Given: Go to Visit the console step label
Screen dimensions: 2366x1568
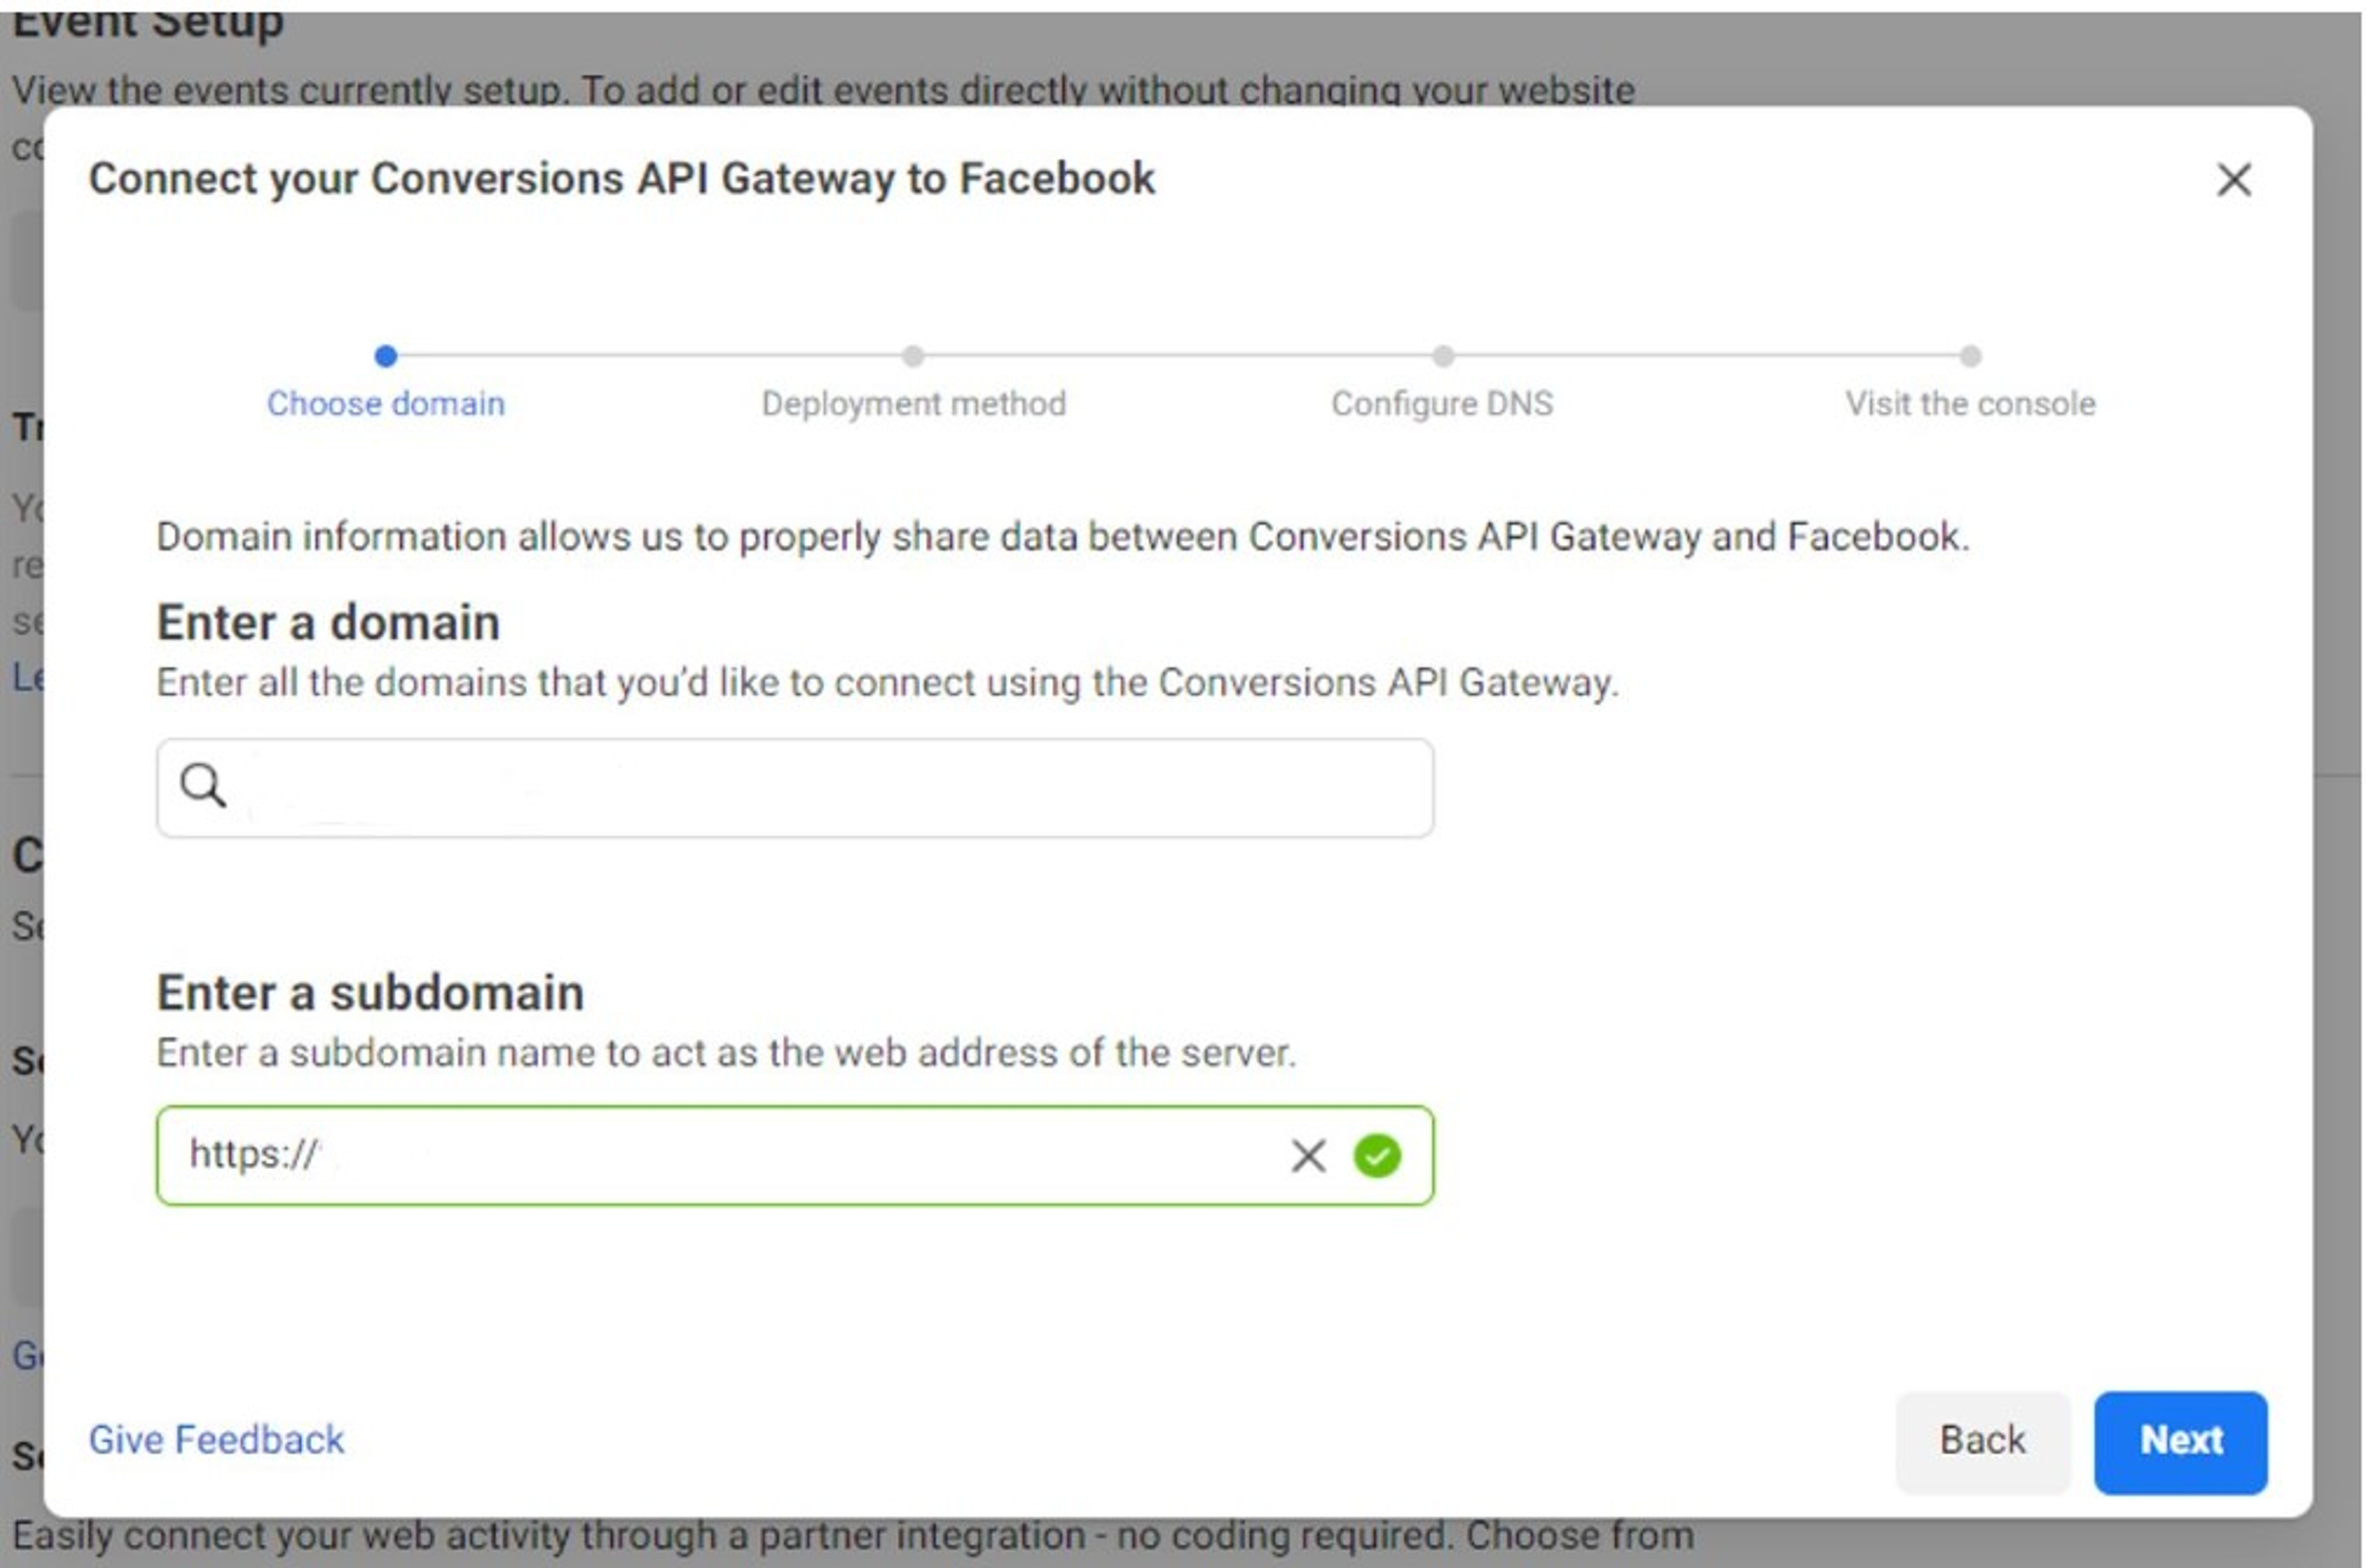Looking at the screenshot, I should point(1970,404).
